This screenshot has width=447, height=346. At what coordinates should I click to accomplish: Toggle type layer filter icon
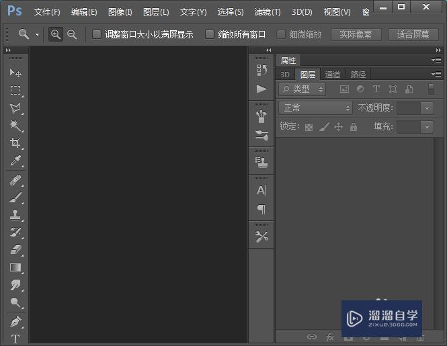click(x=376, y=89)
